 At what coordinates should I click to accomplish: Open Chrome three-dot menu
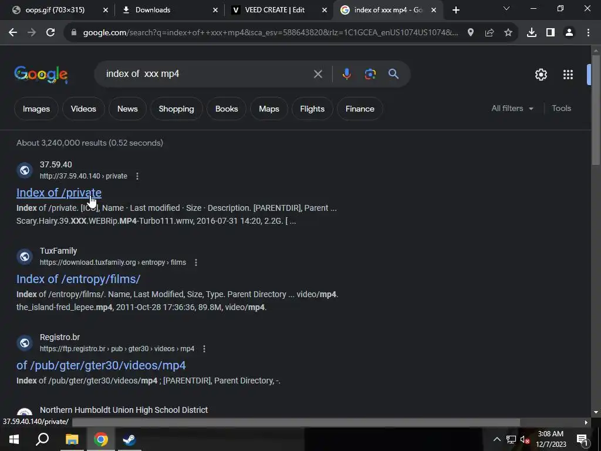pos(588,33)
